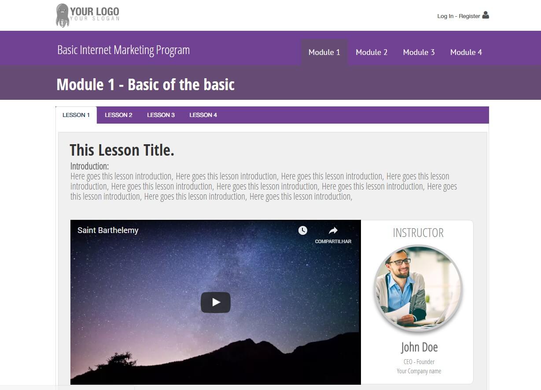Switch to the Lesson 2 tab
The height and width of the screenshot is (390, 541).
click(x=118, y=115)
